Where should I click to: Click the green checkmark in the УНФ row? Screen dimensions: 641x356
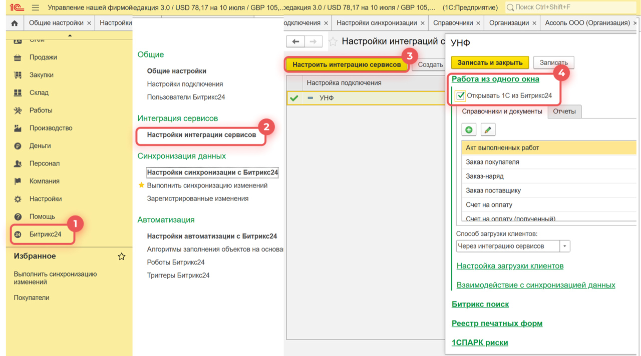pos(294,98)
